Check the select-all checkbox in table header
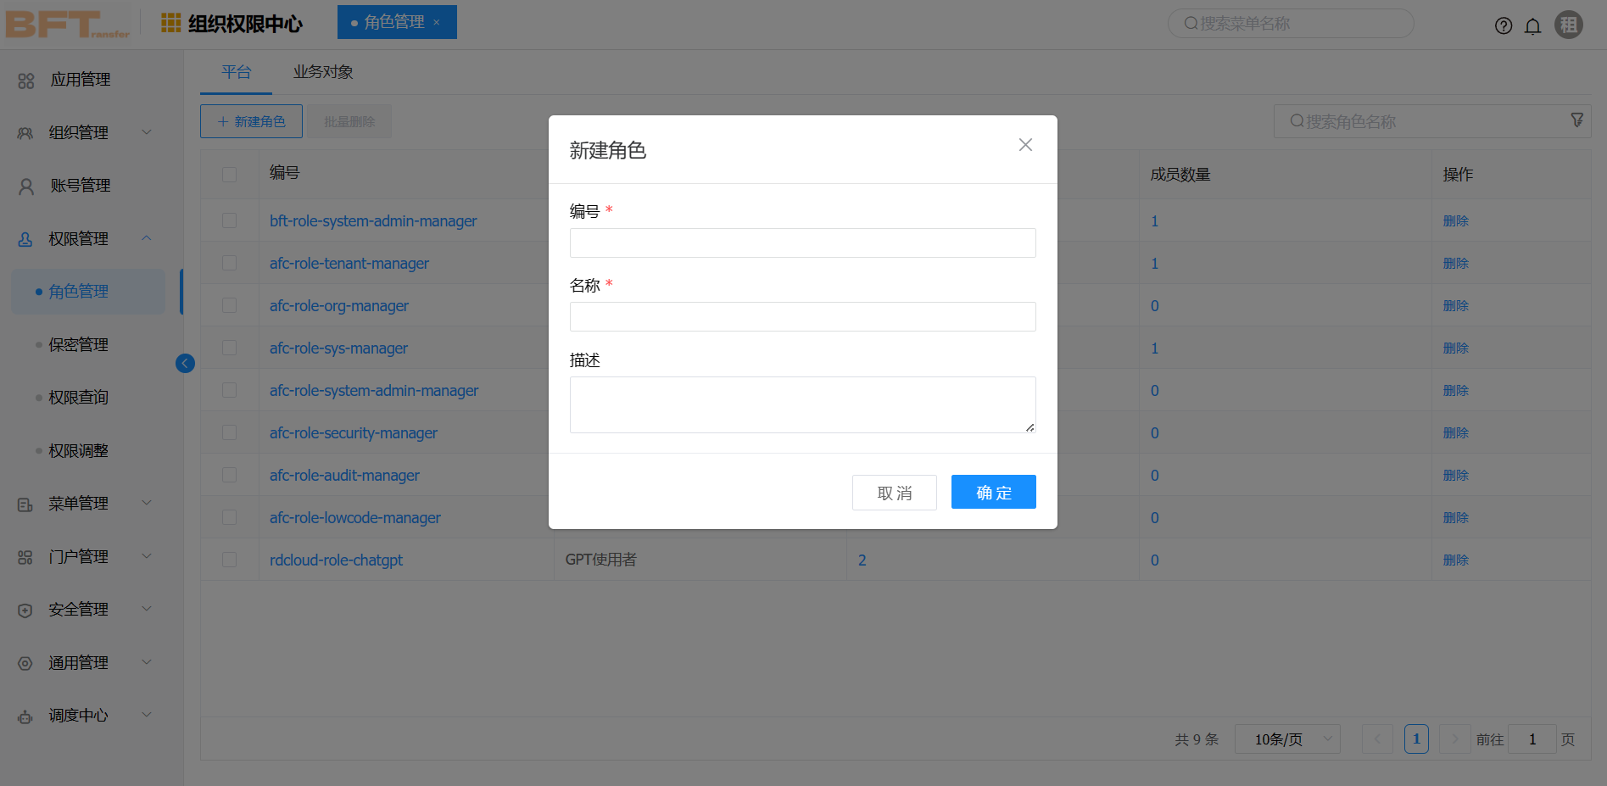Viewport: 1607px width, 786px height. click(x=229, y=173)
